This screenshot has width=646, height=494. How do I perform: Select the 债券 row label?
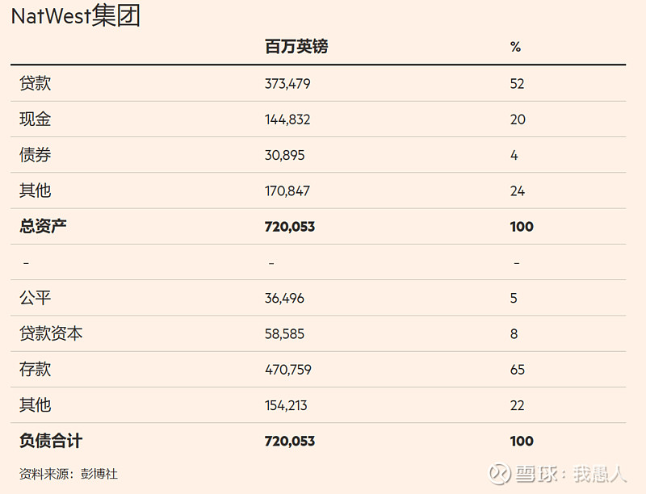pyautogui.click(x=35, y=155)
